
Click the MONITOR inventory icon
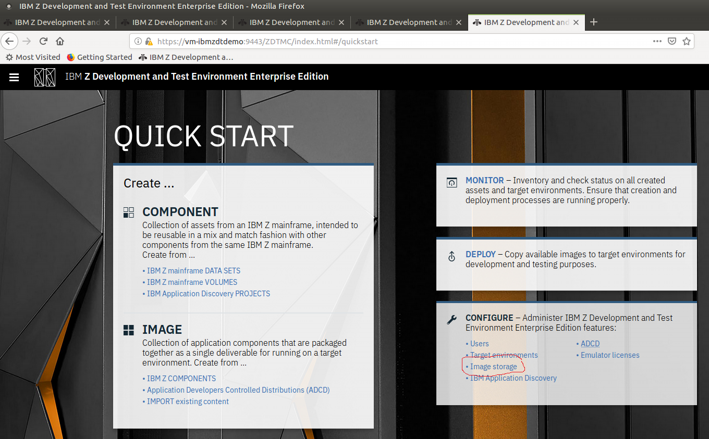(451, 182)
